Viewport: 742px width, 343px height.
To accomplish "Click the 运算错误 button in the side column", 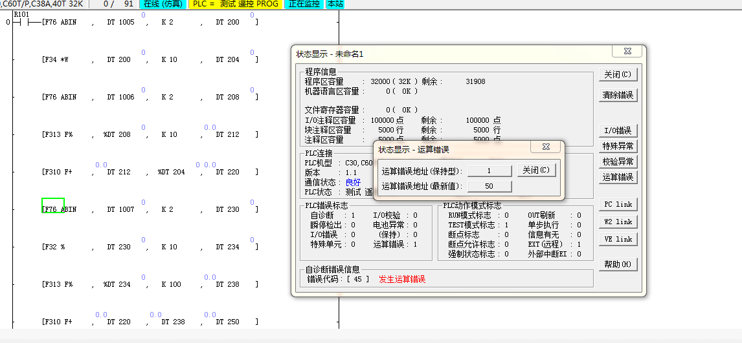I will 618,177.
